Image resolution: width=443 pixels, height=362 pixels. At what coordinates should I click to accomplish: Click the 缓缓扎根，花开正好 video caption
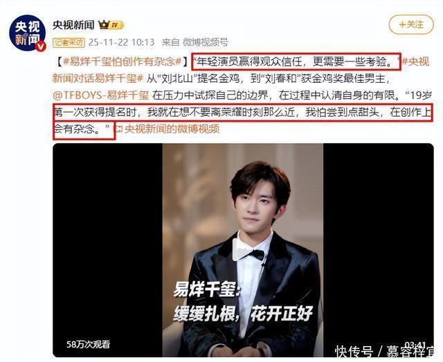click(243, 313)
